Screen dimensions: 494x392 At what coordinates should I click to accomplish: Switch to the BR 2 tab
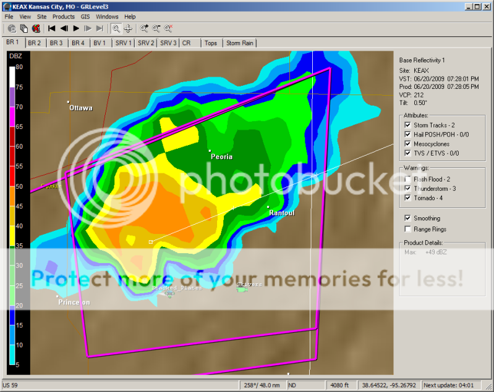[x=35, y=43]
